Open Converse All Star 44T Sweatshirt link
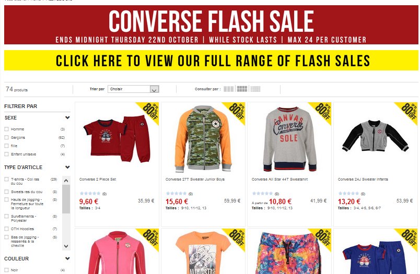The height and width of the screenshot is (274, 420). (x=279, y=180)
